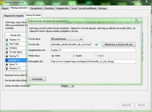Select the Videó media type radio button
This screenshot has width=152, height=112.
tap(53, 56)
